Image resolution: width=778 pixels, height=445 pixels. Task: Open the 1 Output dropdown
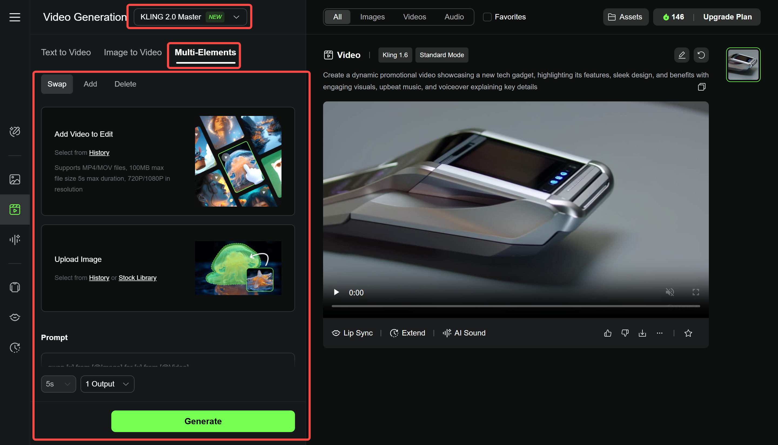(107, 384)
